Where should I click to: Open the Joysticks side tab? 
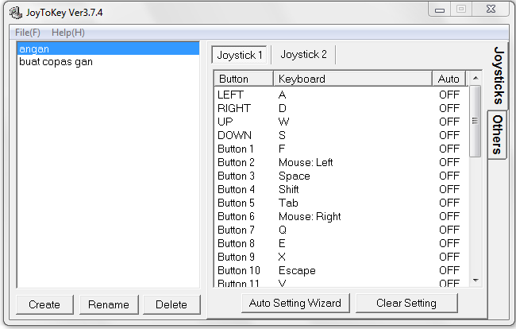pos(498,76)
